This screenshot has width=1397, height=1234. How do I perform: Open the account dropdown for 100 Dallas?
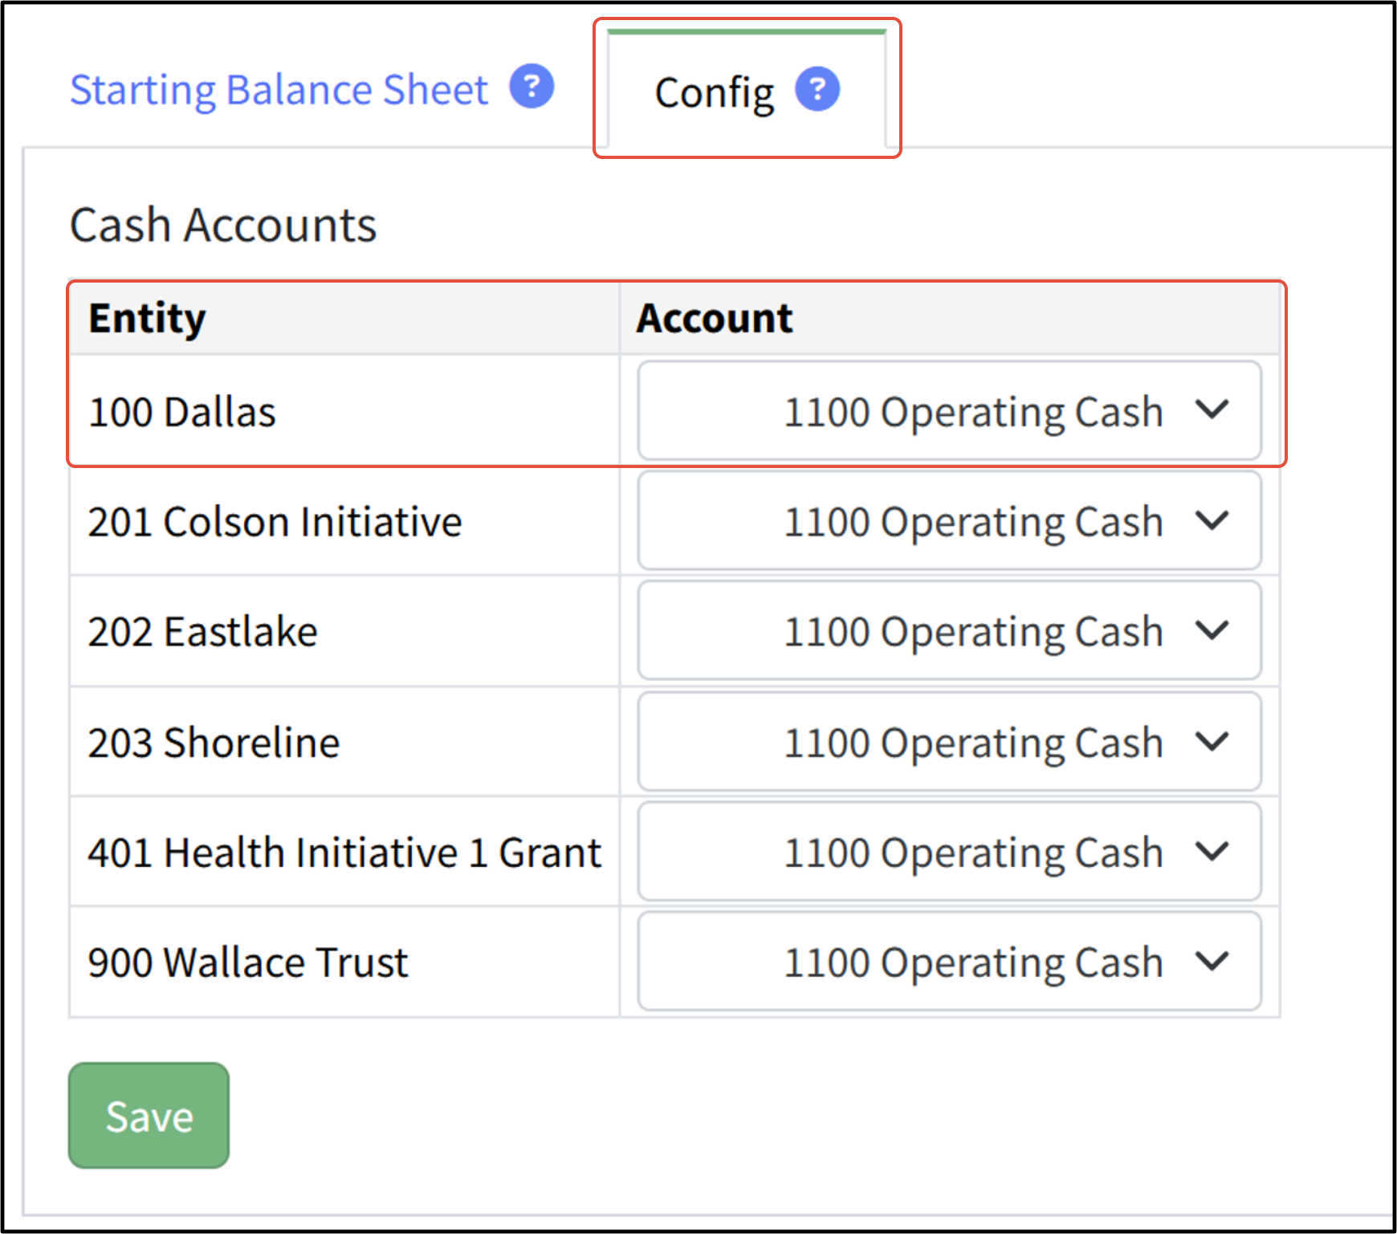(x=949, y=410)
